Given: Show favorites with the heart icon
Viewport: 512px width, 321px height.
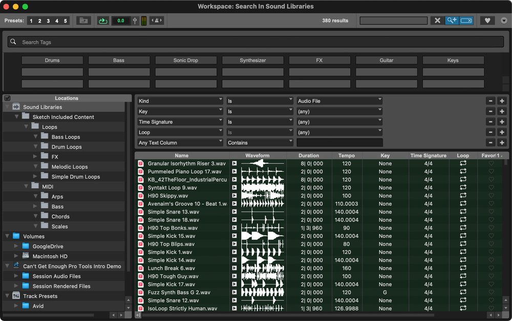Looking at the screenshot, I should coord(487,20).
